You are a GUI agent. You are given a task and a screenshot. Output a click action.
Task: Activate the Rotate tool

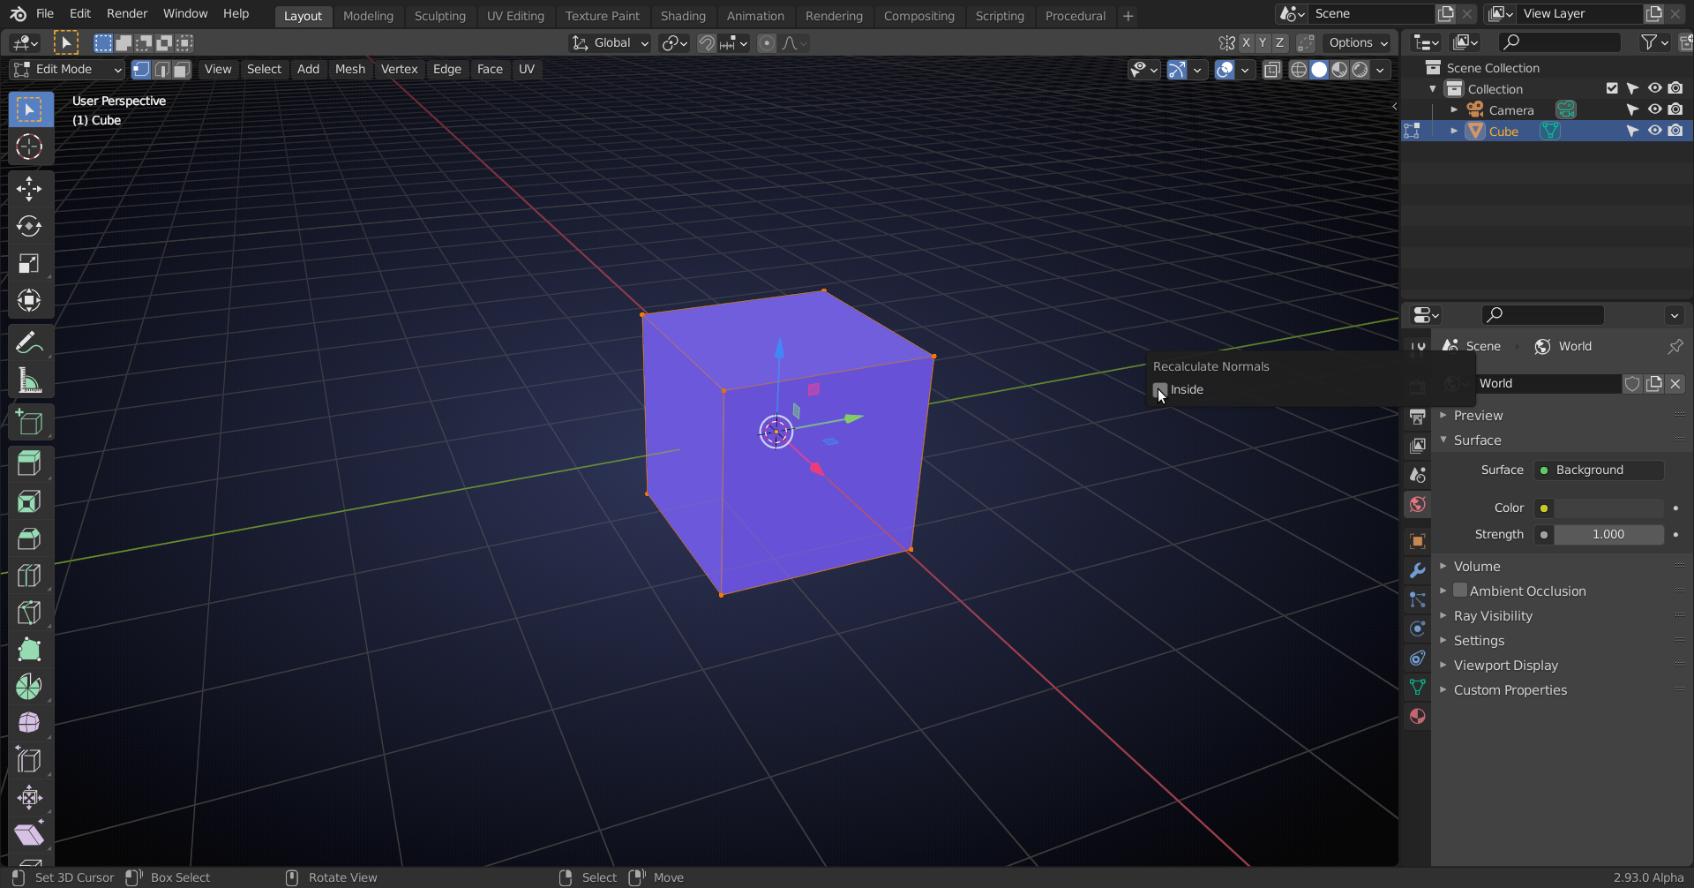tap(30, 226)
